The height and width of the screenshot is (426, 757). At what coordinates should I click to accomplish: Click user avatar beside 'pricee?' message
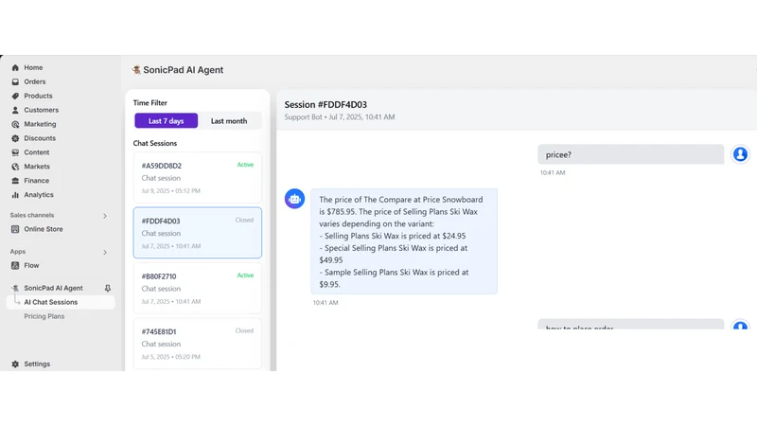(x=740, y=154)
